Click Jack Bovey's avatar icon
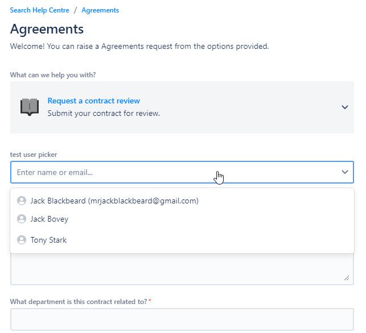This screenshot has width=366, height=333. [x=22, y=219]
